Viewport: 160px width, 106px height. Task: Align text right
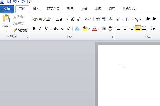click(131, 28)
